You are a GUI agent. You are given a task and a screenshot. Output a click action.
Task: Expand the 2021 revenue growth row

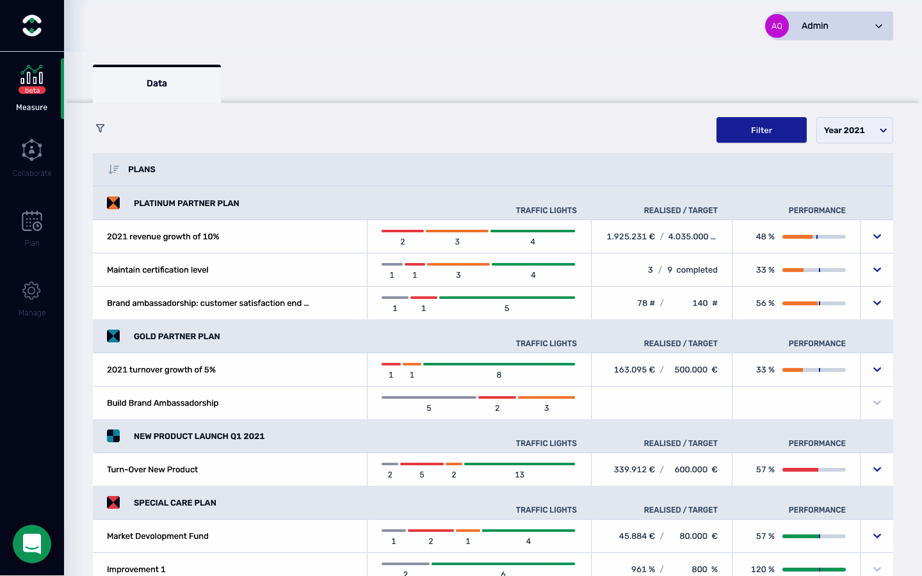pyautogui.click(x=877, y=237)
